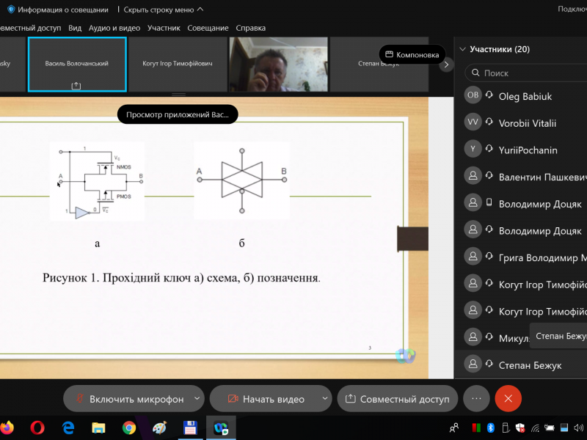
Task: Expand video options arrow next to Начать видео
Action: 324,399
